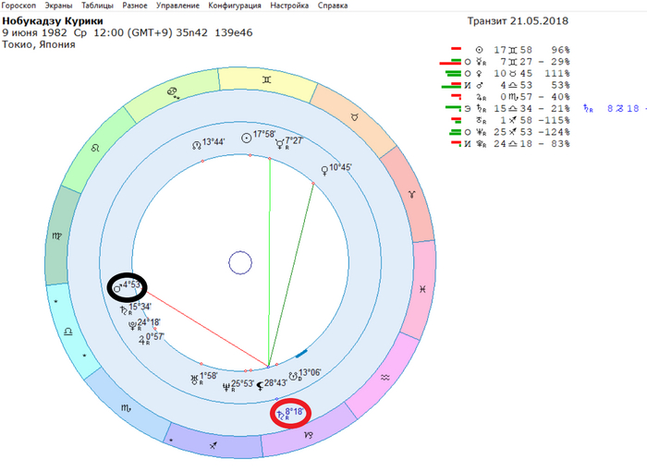Image resolution: width=647 pixels, height=471 pixels.
Task: Click the Jupiter glyph at 0°57'
Action: click(142, 341)
